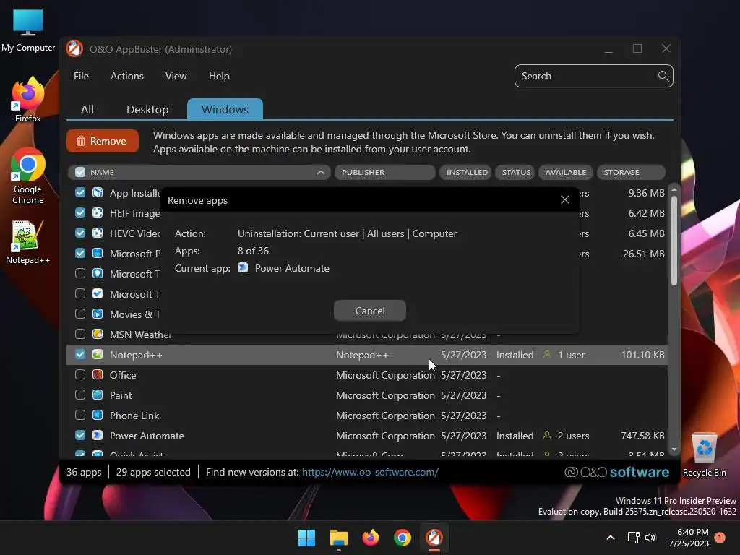Click Power Automate icon in Remove apps dialog

pyautogui.click(x=243, y=267)
